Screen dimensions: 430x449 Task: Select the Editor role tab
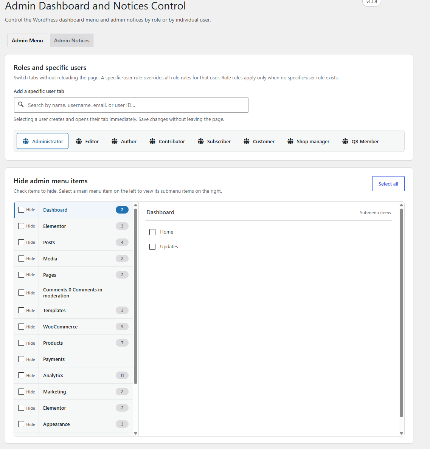coord(87,141)
